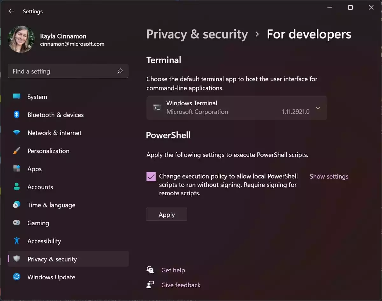Screen dimensions: 382x301
Task: Select the Windows Update refresh icon
Action: pyautogui.click(x=17, y=277)
